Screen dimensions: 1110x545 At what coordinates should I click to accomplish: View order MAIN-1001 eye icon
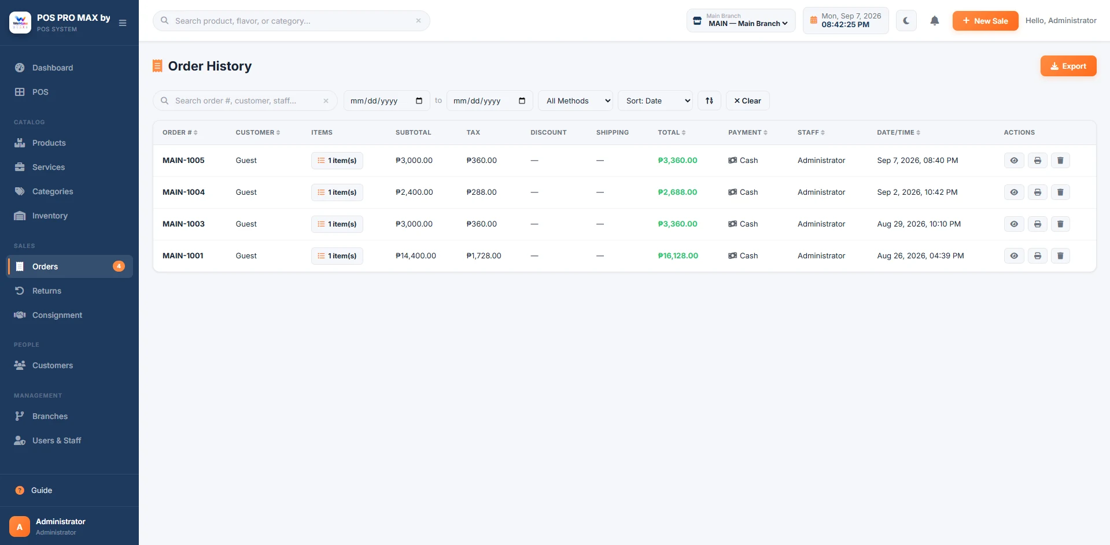[x=1014, y=256]
